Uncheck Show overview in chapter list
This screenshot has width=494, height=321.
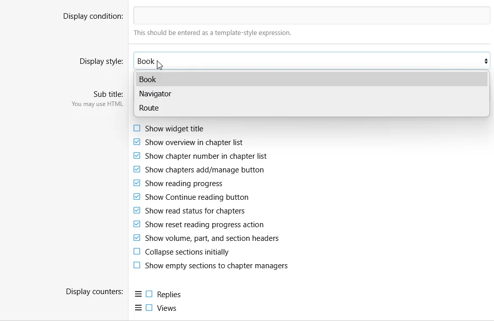click(137, 142)
